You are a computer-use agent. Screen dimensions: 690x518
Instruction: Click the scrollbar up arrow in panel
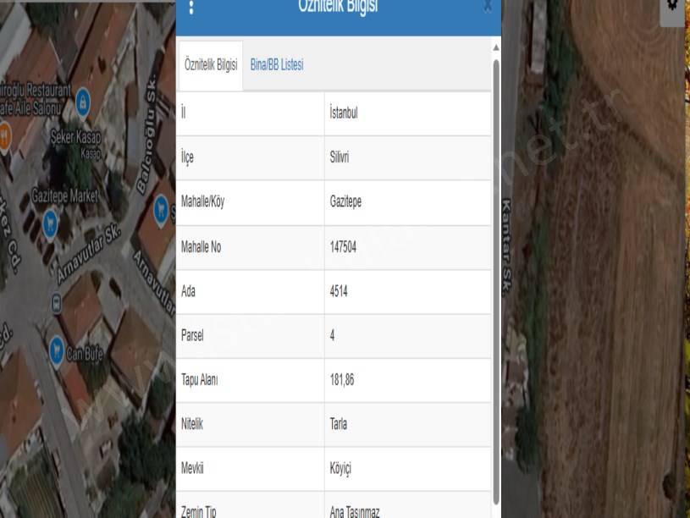pos(495,47)
